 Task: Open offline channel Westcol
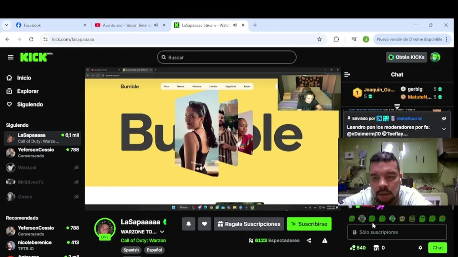[x=42, y=167]
